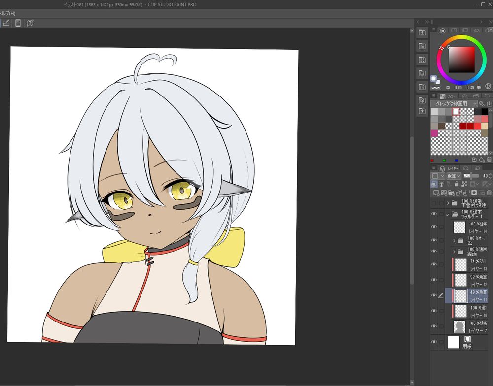
Task: Open the image material folder icon
Action: [422, 73]
